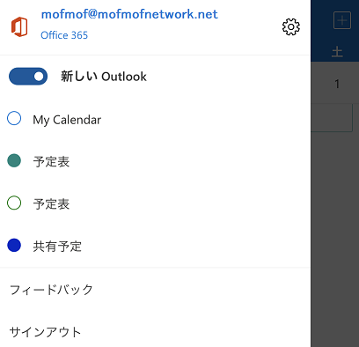Viewport: 359px width, 347px height.
Task: Click the 新しい Outlook label text
Action: coord(104,77)
